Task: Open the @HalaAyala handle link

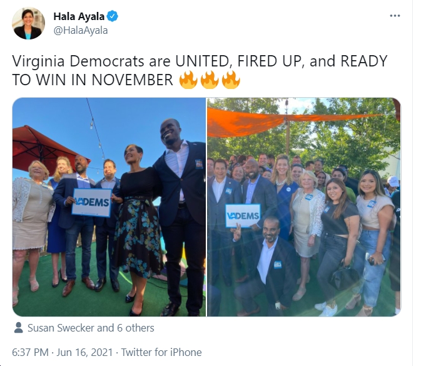Action: (x=81, y=30)
